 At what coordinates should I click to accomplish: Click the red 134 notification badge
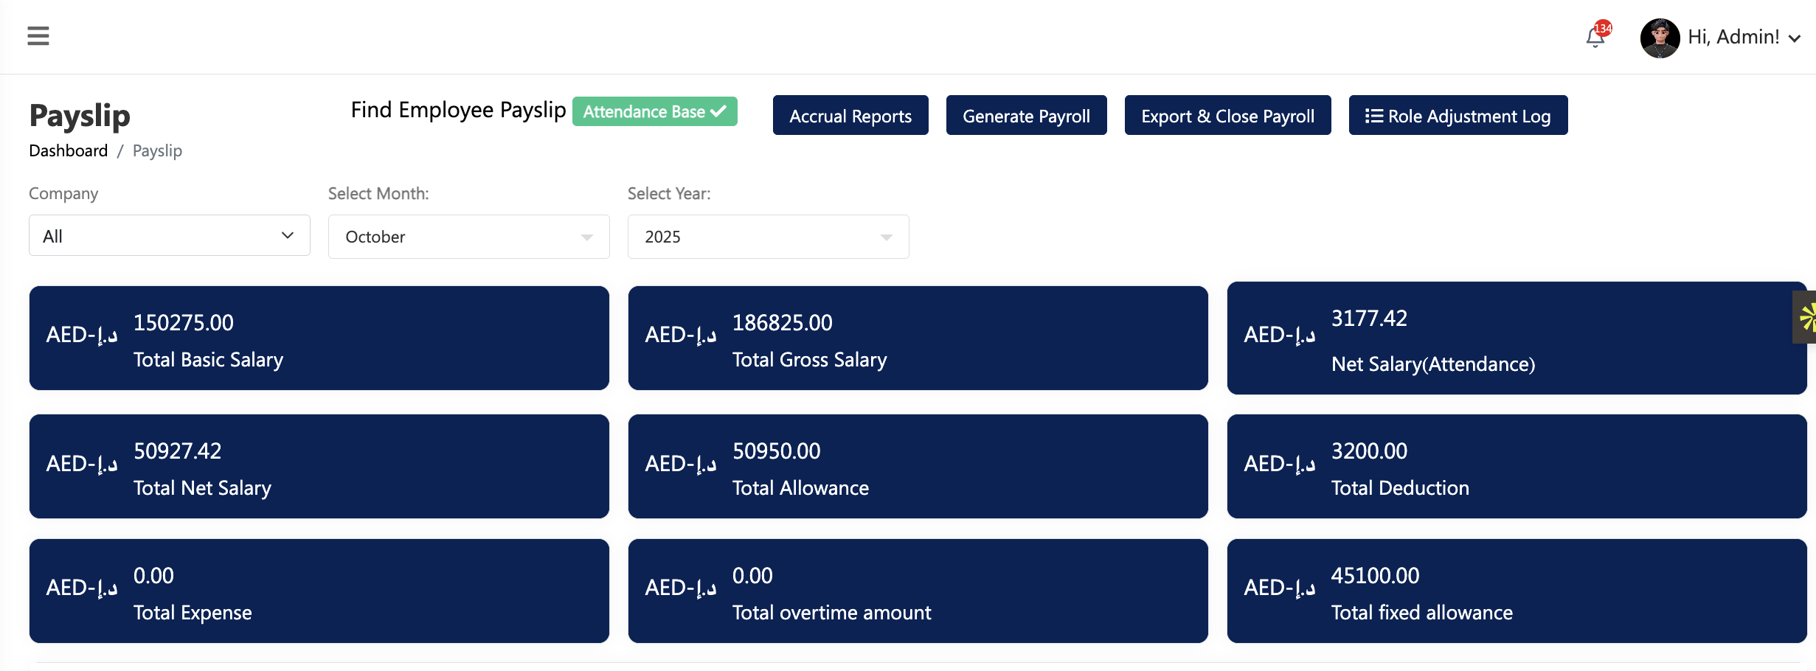1603,29
